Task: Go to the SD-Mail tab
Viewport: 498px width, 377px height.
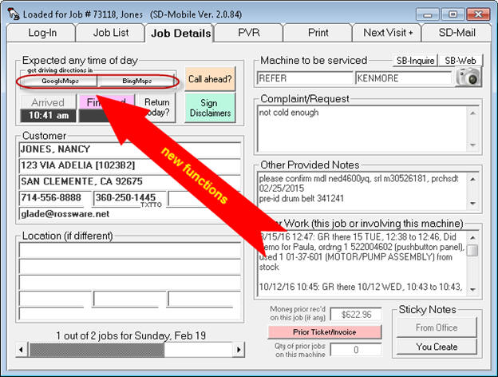Action: (x=457, y=33)
